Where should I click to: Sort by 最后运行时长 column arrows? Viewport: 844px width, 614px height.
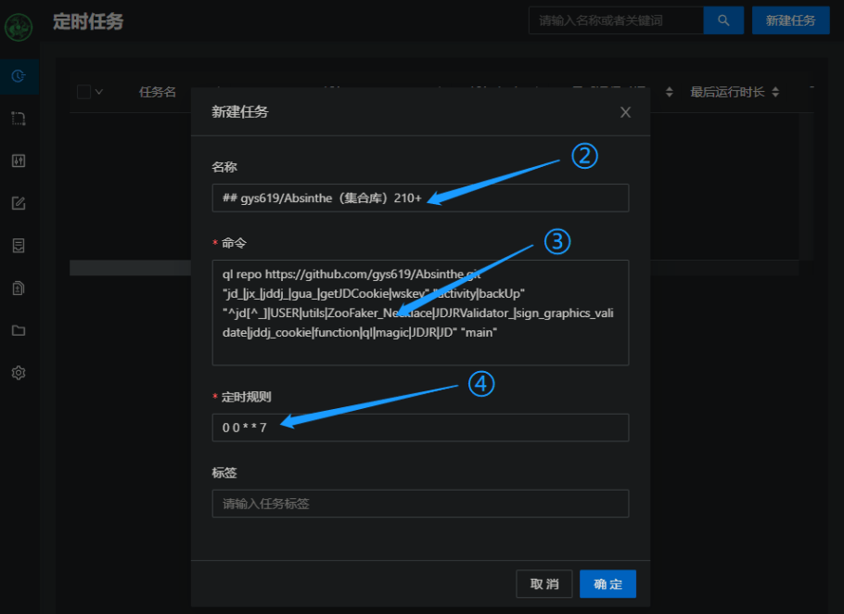pos(775,92)
